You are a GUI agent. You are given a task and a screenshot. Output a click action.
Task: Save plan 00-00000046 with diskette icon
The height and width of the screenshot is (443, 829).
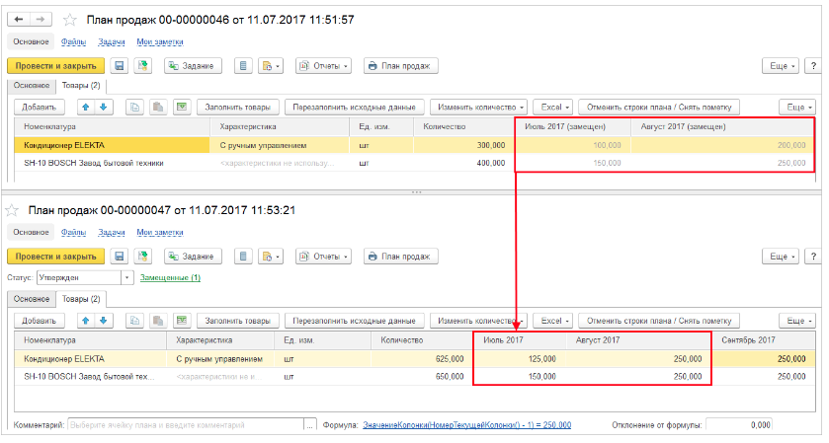[x=120, y=66]
